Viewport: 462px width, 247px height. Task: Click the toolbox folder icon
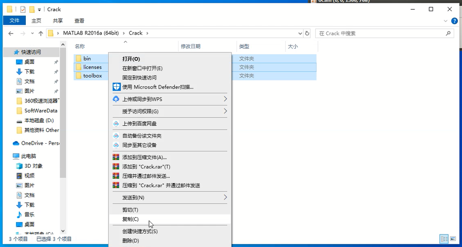coord(78,76)
